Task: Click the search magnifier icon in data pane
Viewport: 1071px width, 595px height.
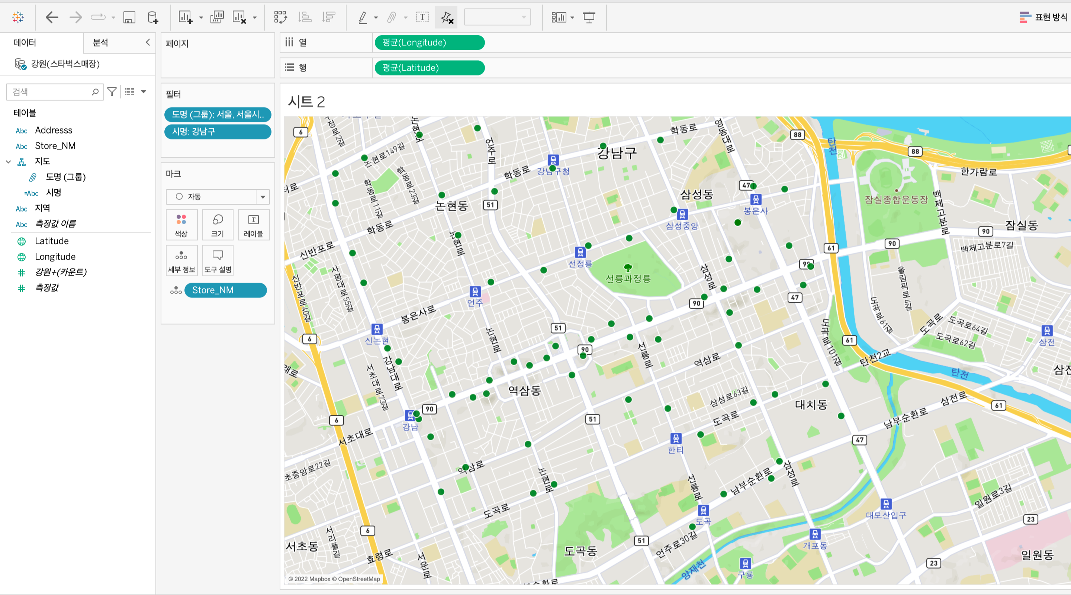Action: (x=95, y=91)
